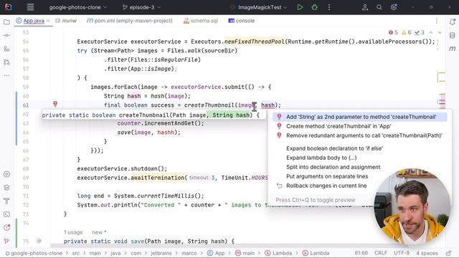The width and height of the screenshot is (459, 258).
Task: Open the Problems tool window icon
Action: click(x=6, y=228)
